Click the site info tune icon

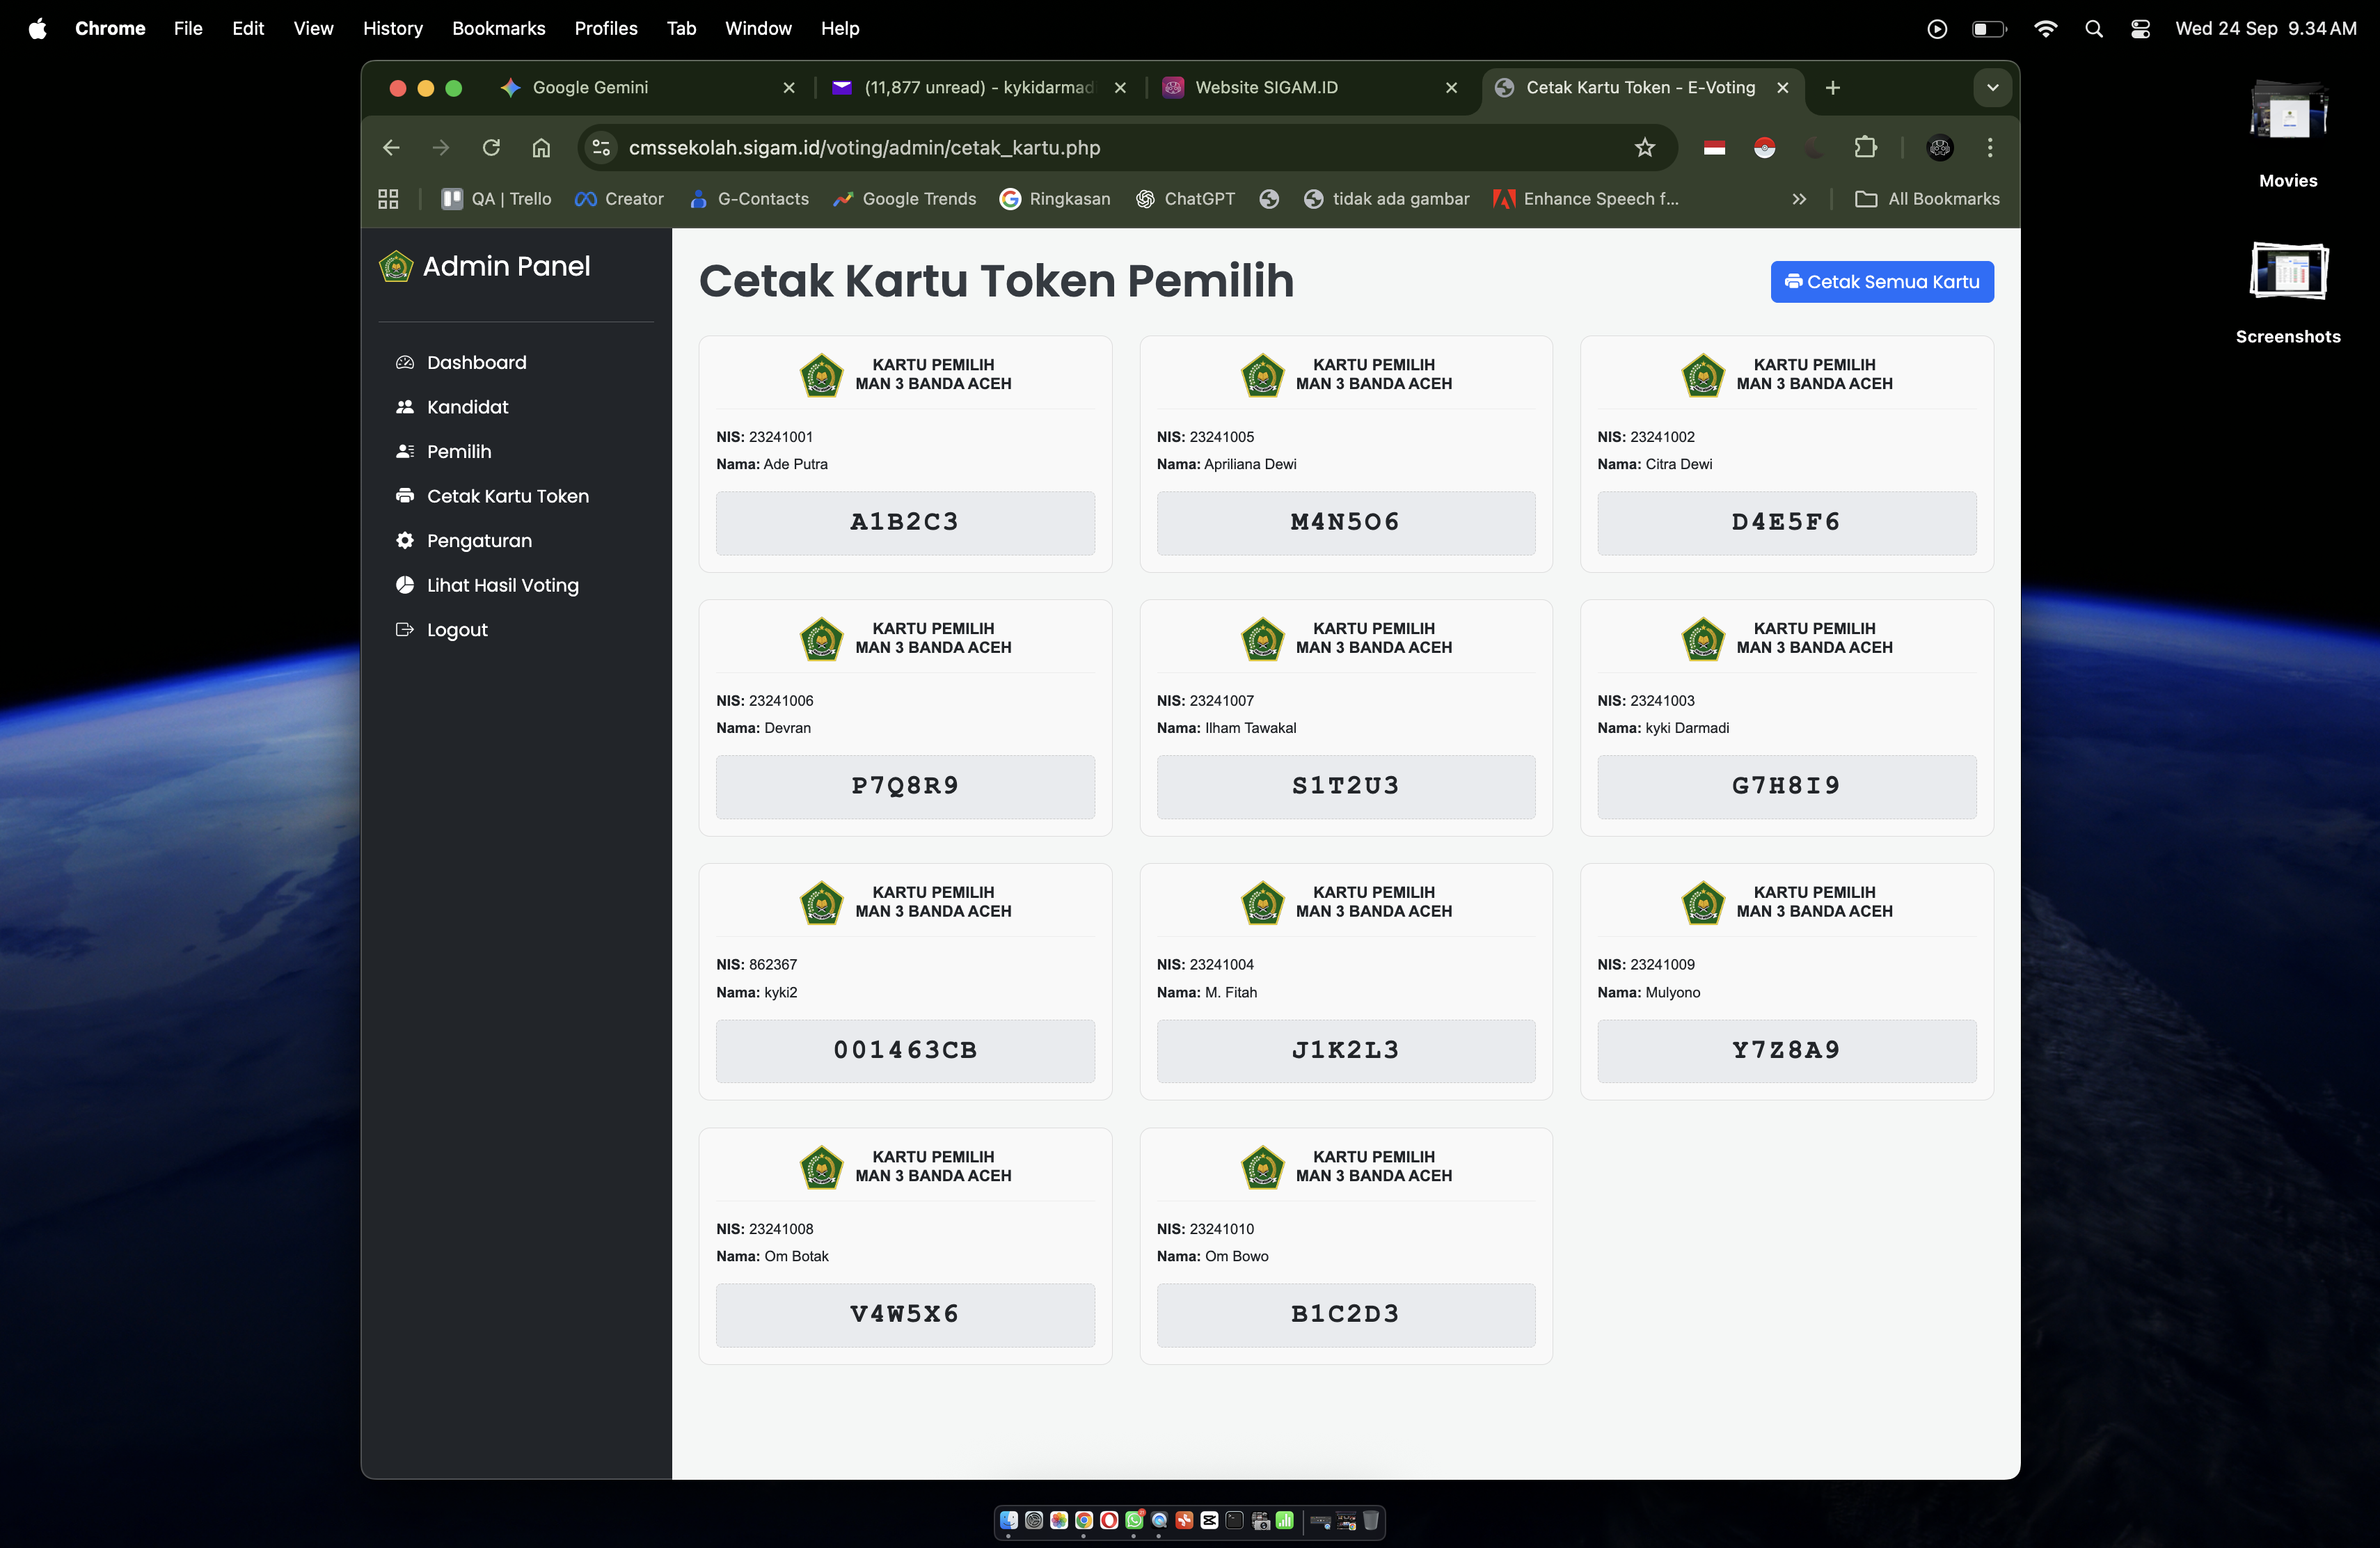point(601,148)
